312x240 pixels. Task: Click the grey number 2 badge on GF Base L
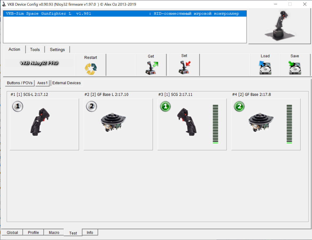[x=91, y=106]
